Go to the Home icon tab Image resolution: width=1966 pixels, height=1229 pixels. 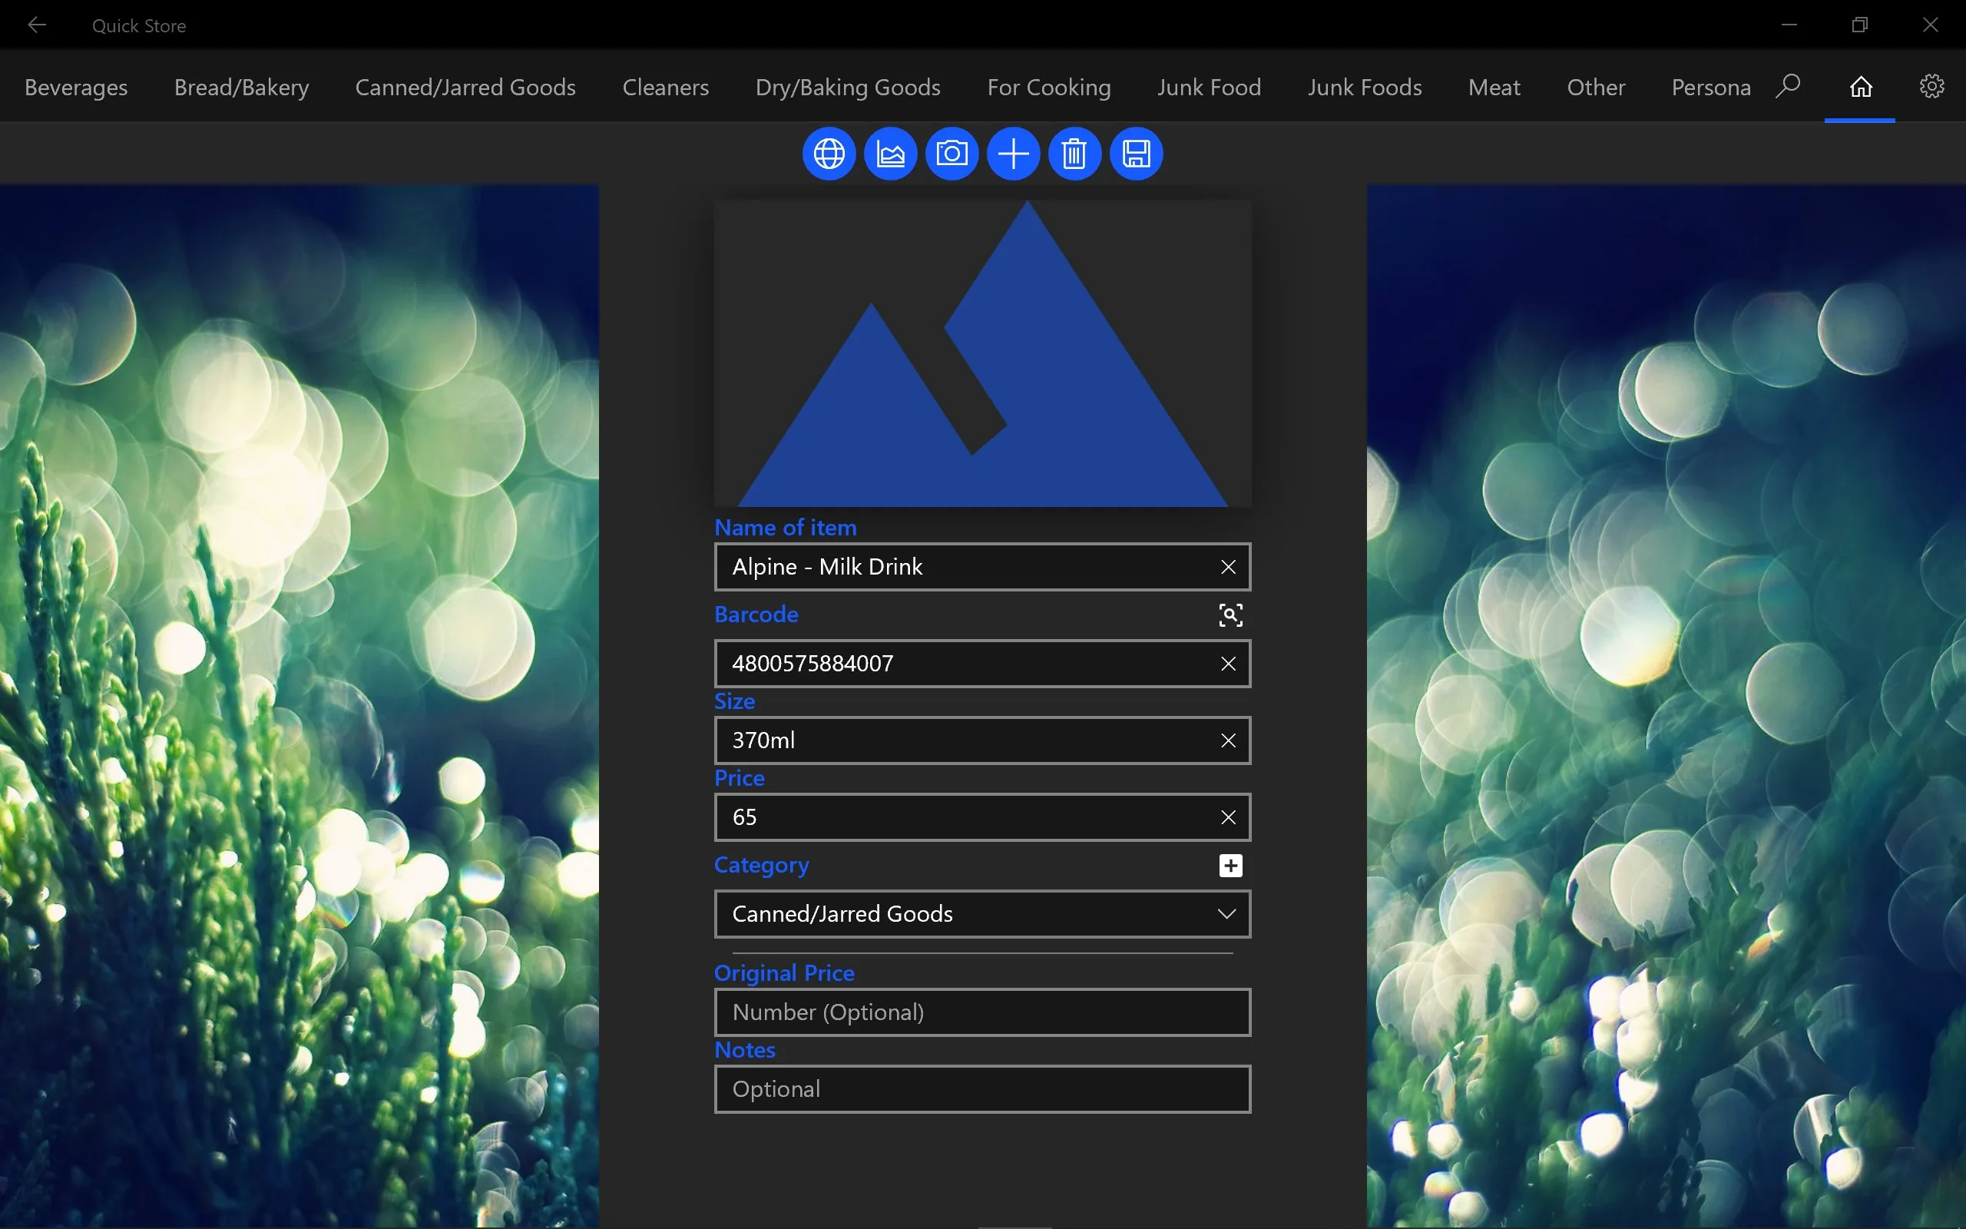(x=1860, y=86)
